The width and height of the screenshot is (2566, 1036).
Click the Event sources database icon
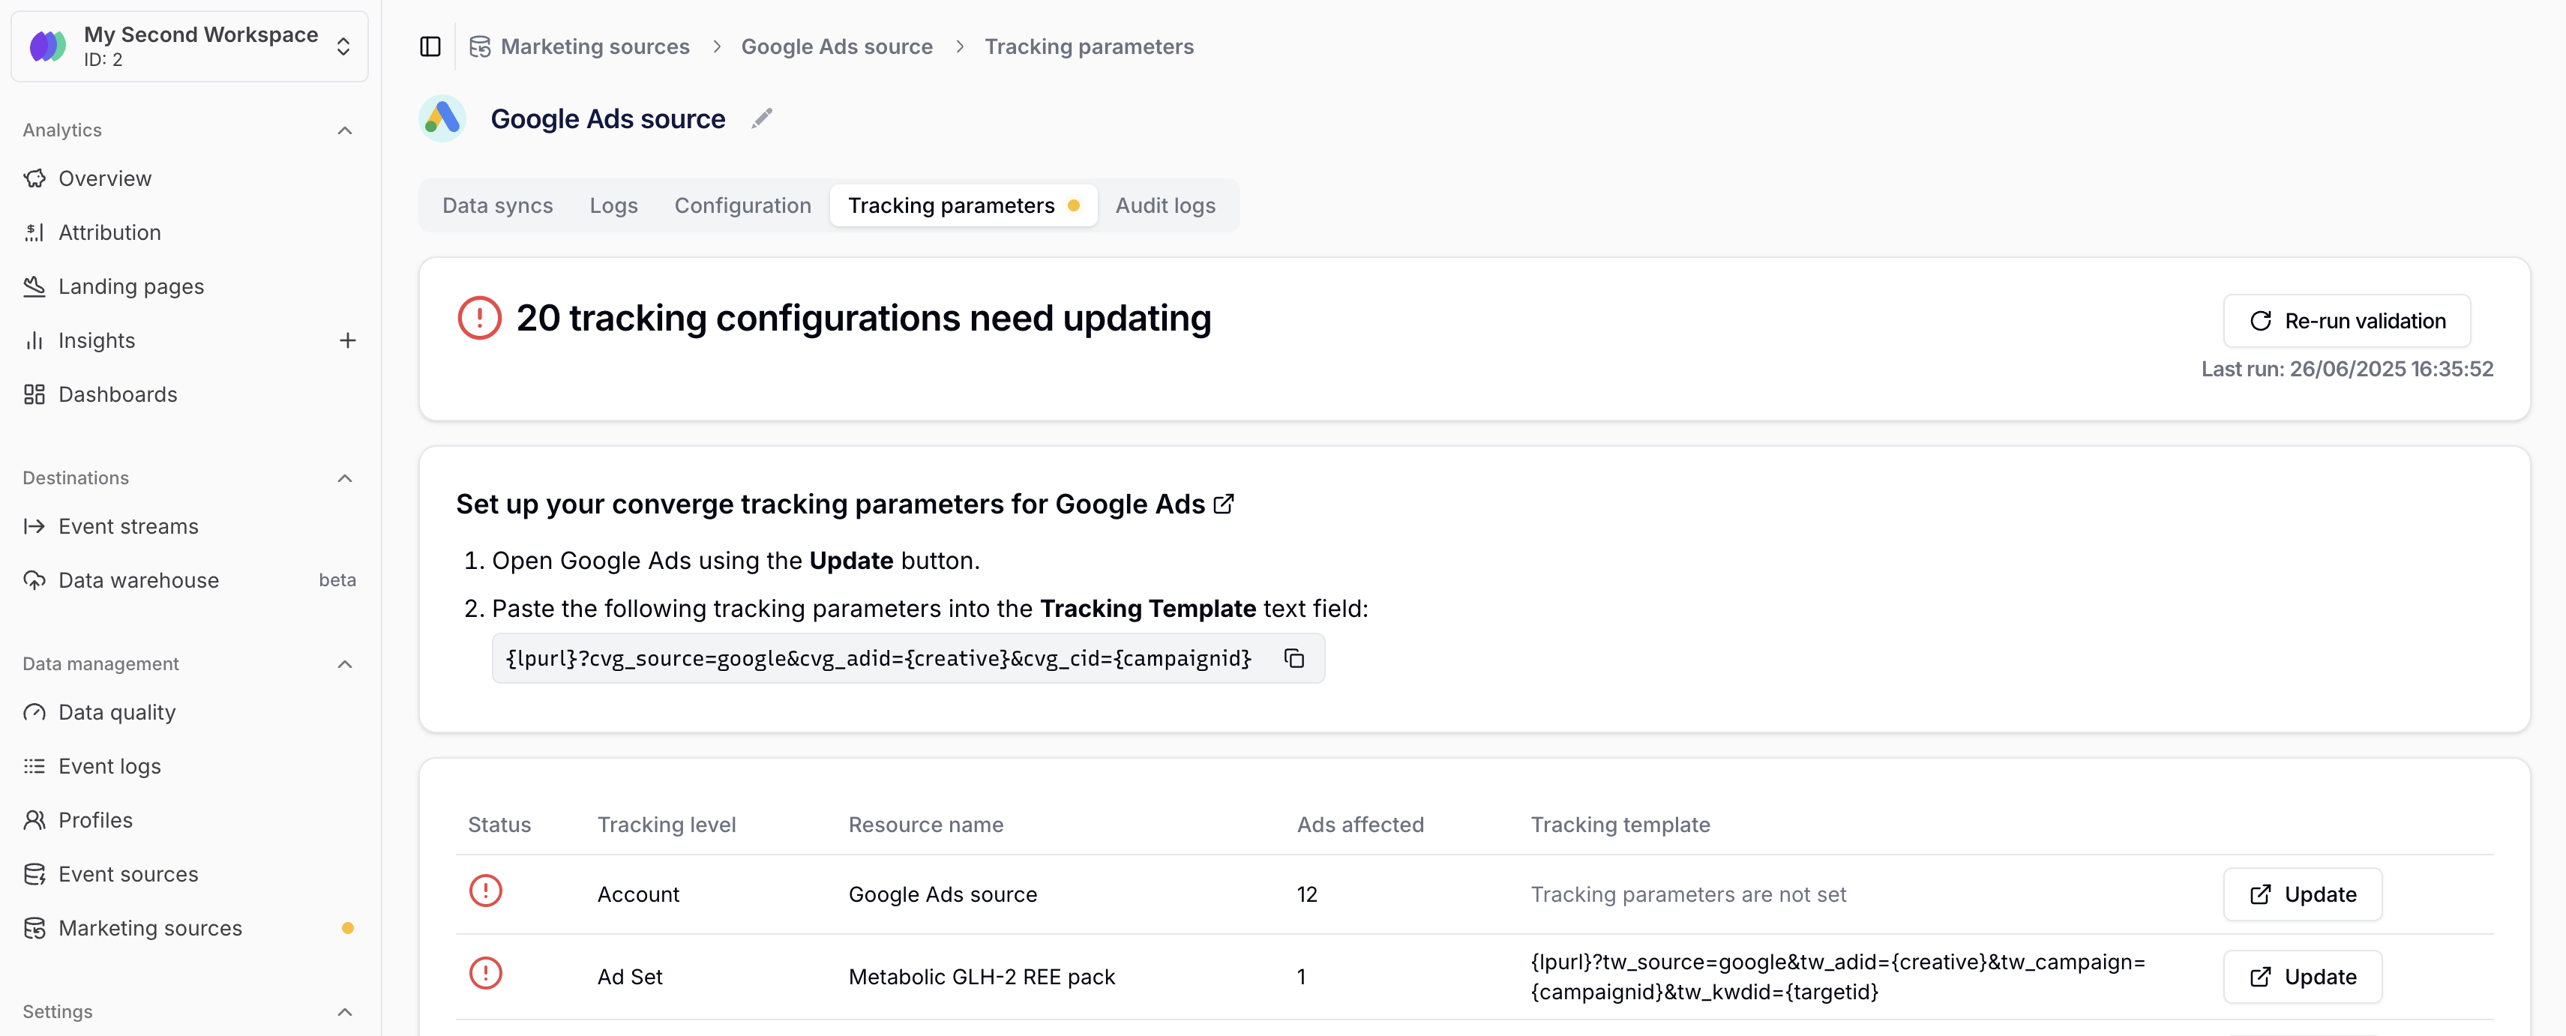(34, 875)
